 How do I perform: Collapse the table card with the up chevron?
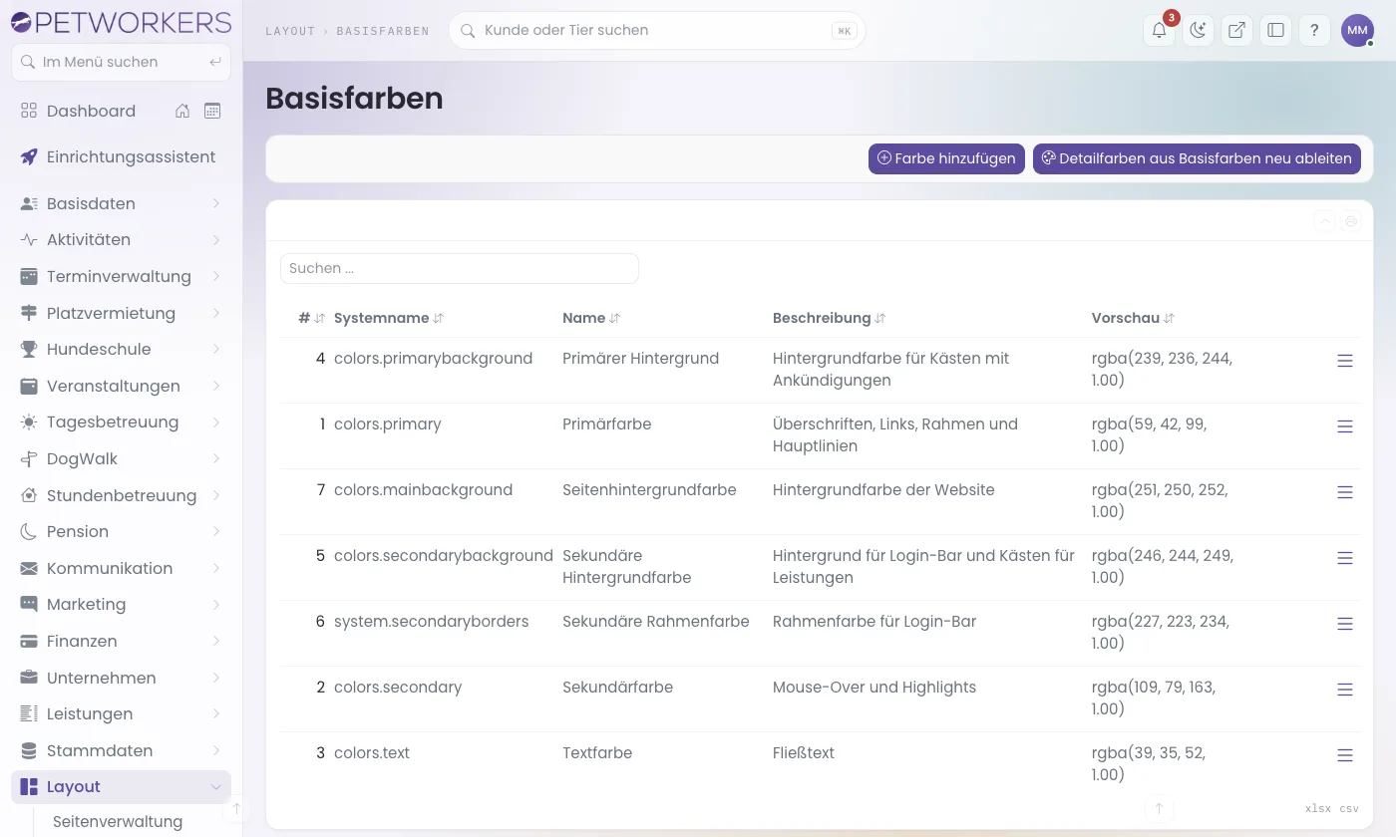(x=1324, y=221)
